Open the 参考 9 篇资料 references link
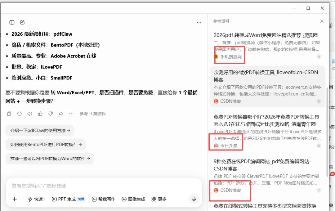This screenshot has height=211, width=335. [x=93, y=114]
